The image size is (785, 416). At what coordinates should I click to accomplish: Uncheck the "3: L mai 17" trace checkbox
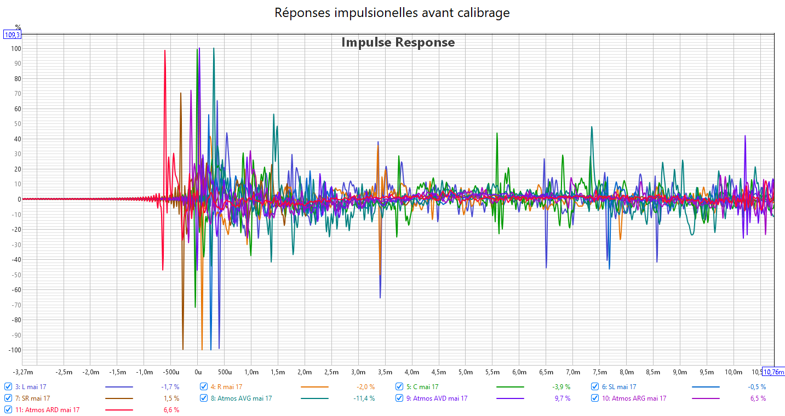click(8, 387)
